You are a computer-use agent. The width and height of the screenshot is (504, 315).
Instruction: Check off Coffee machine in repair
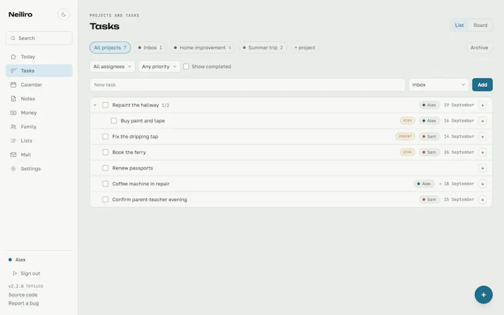105,184
